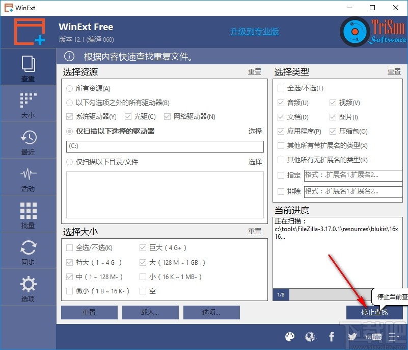Select the 批量 batch operations icon

coord(28,213)
